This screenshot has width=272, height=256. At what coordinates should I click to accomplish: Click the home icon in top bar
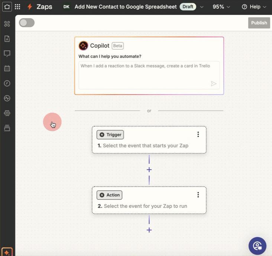[7, 7]
